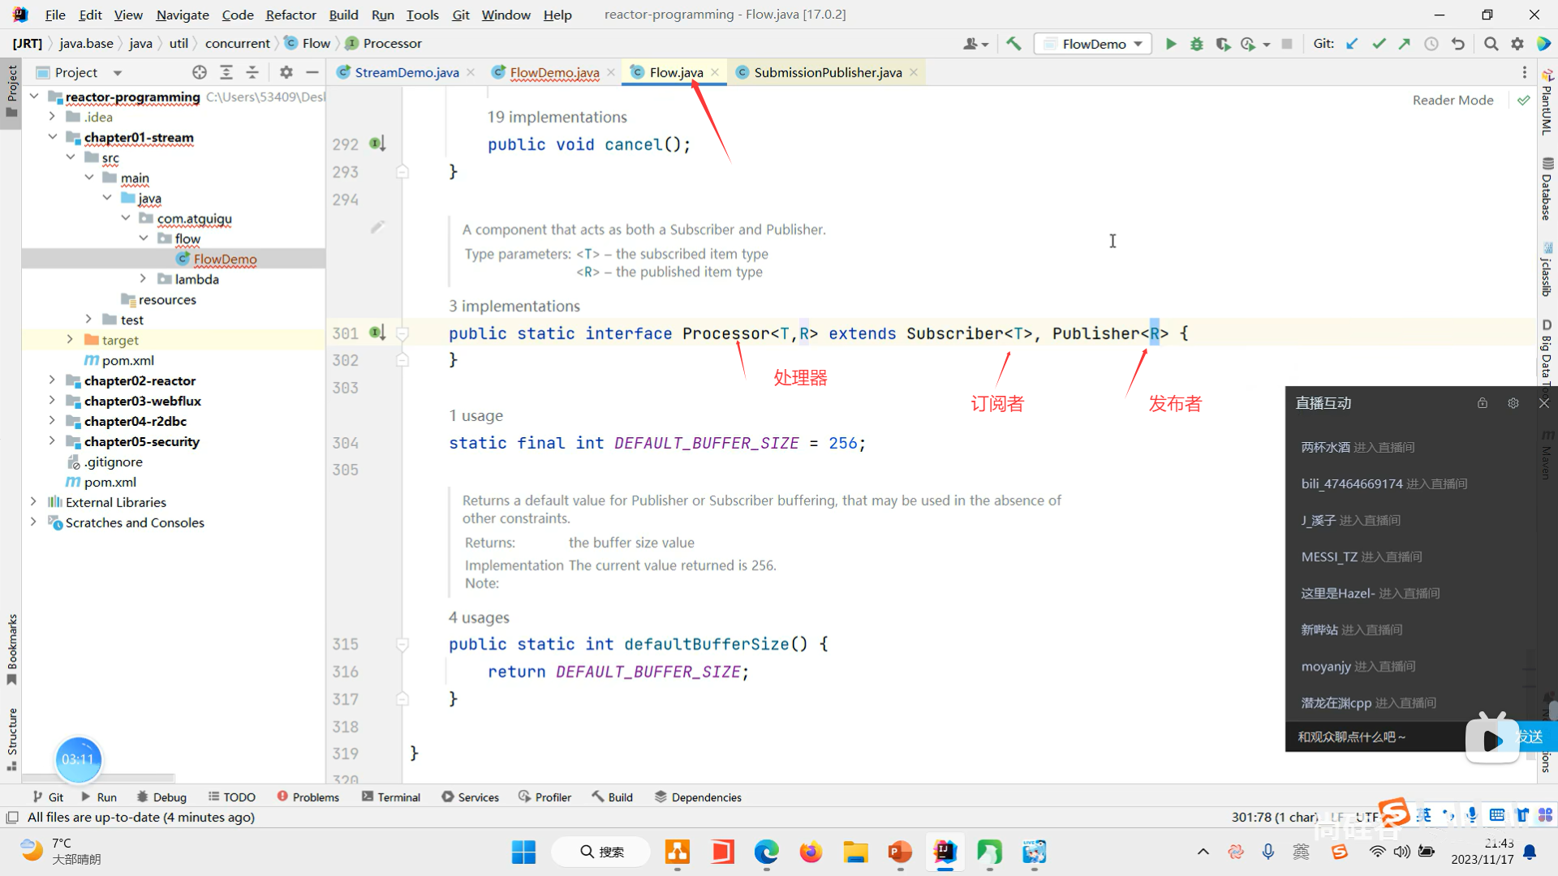Expand the chapter02-reactor module

52,380
